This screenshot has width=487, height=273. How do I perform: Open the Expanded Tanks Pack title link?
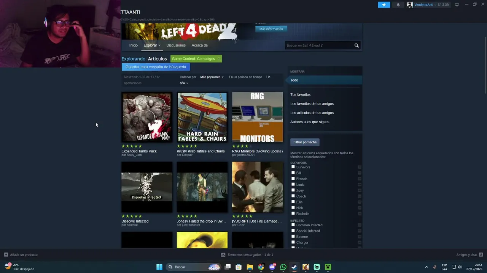[139, 151]
